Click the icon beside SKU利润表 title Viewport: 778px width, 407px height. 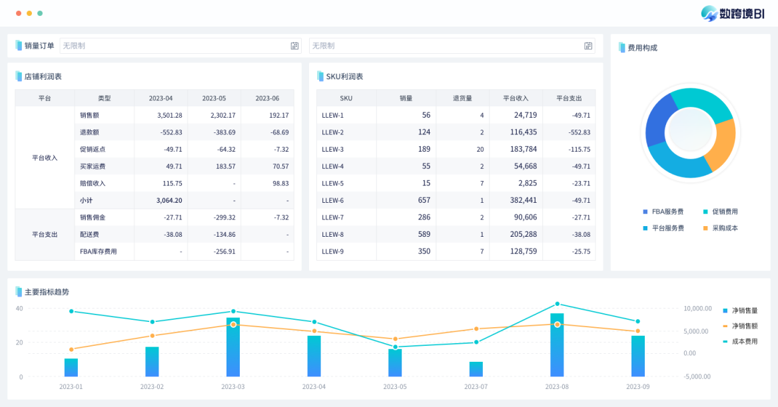tap(320, 76)
